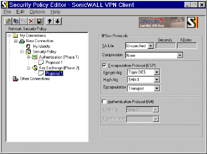The image size is (207, 154).
Task: Open the ESP Encrypt Alg dropdown
Action: (157, 72)
